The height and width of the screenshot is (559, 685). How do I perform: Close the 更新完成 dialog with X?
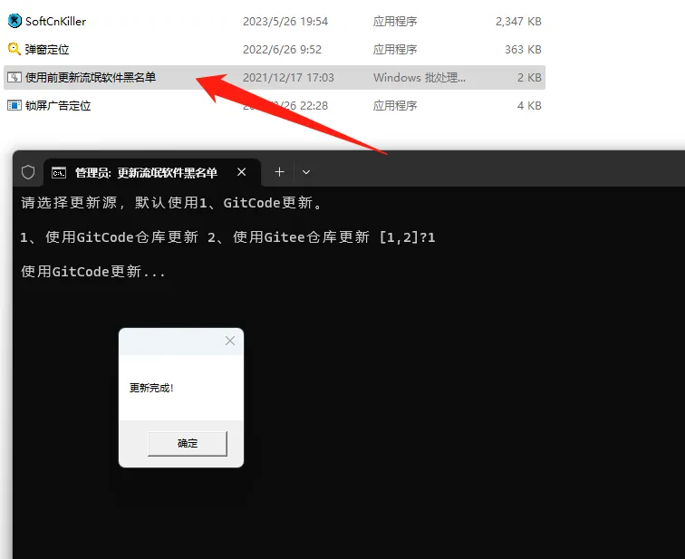click(230, 341)
